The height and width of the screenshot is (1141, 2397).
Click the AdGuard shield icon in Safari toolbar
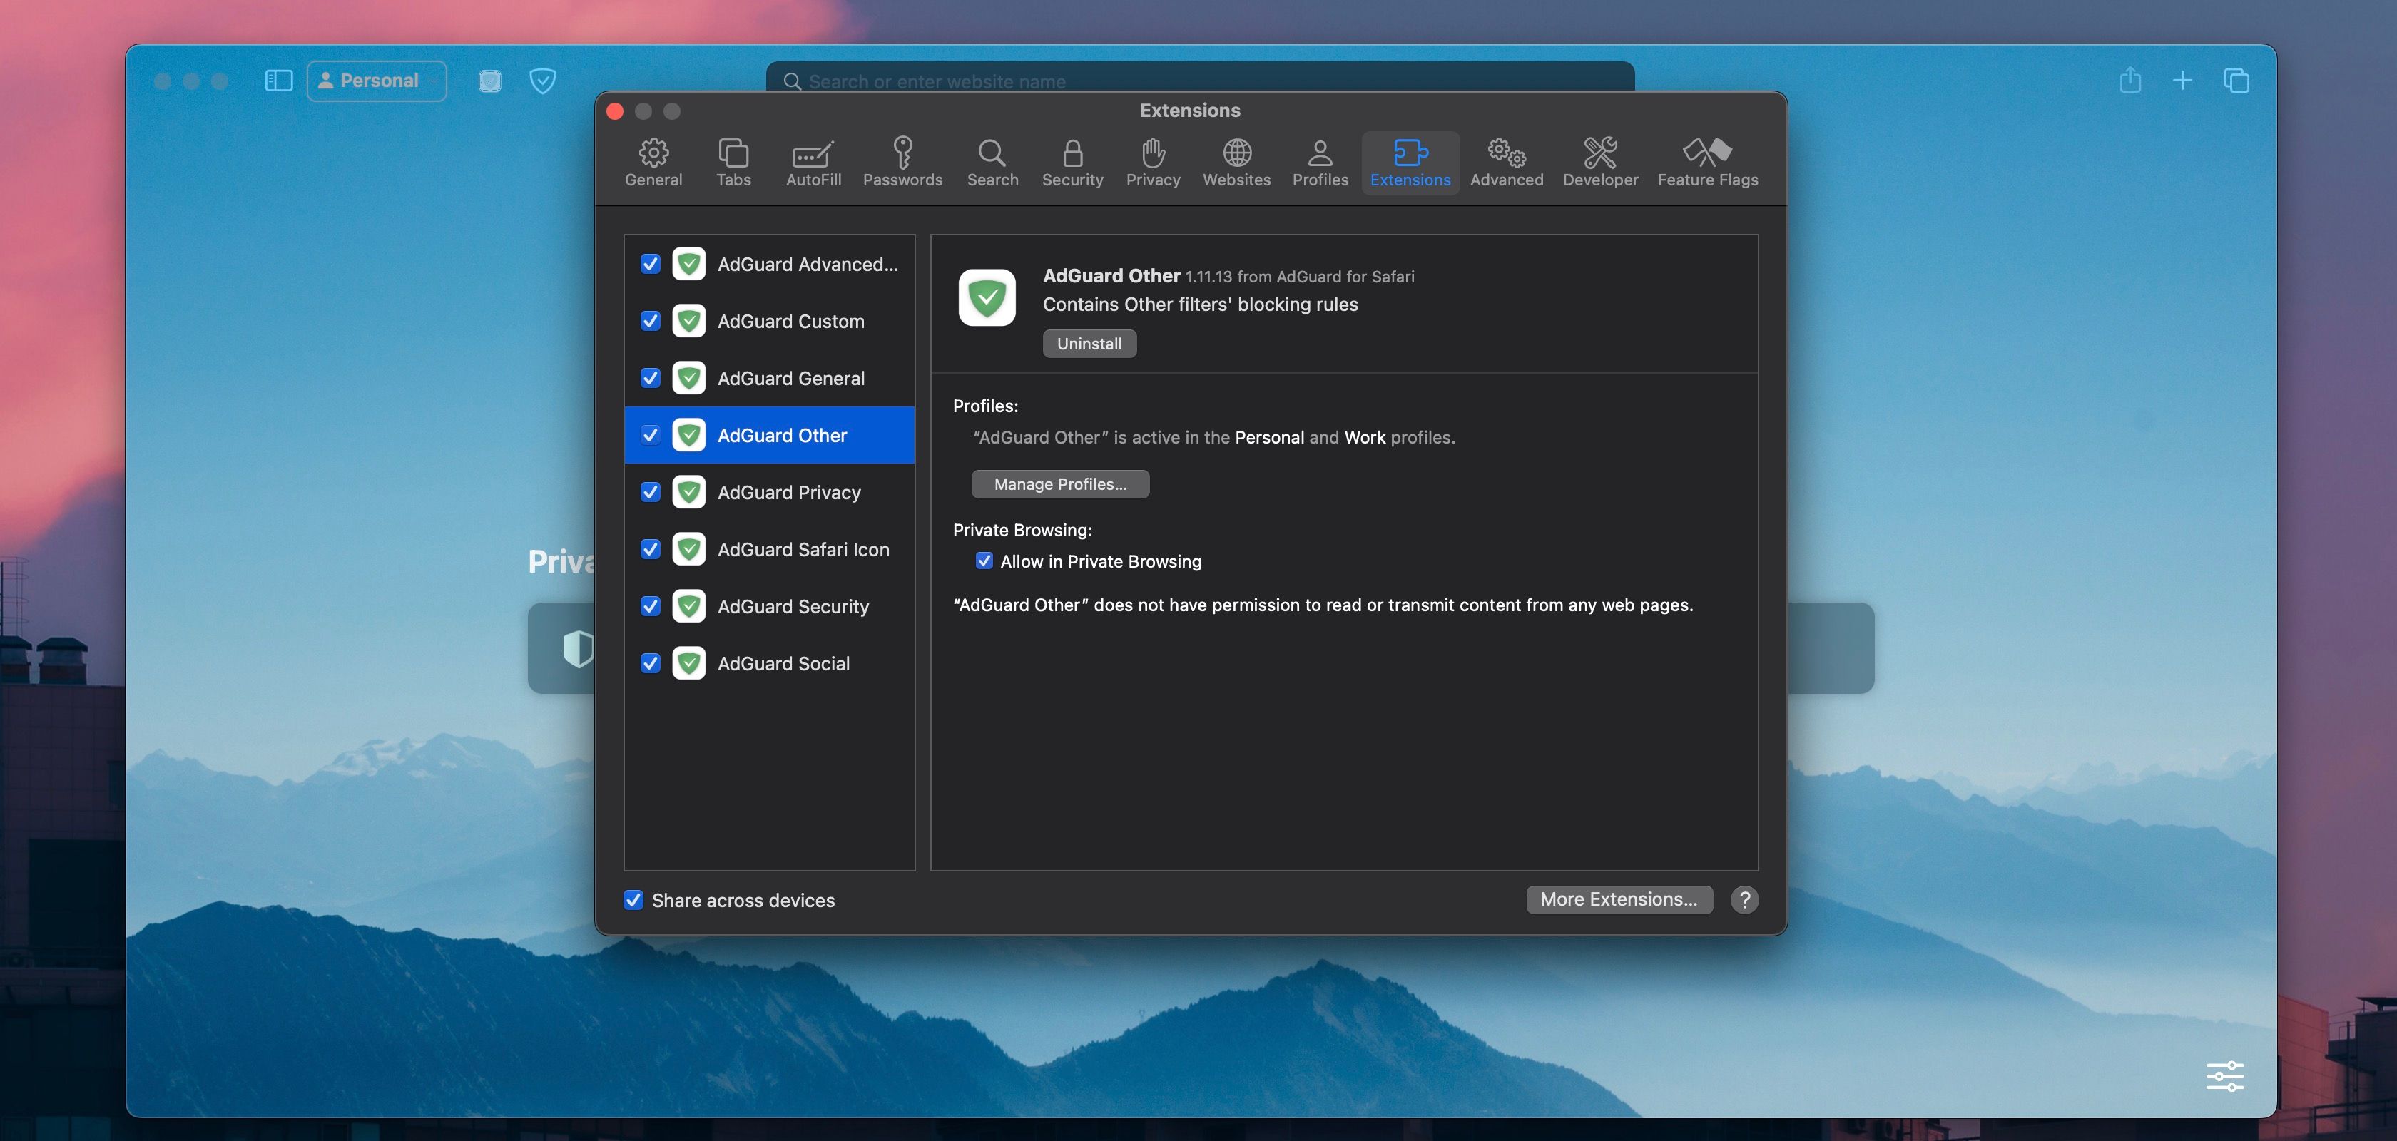coord(542,81)
